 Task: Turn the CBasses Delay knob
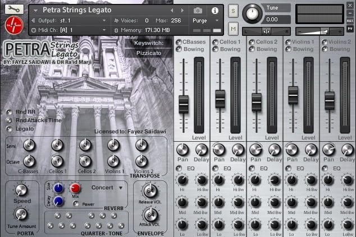(x=201, y=150)
